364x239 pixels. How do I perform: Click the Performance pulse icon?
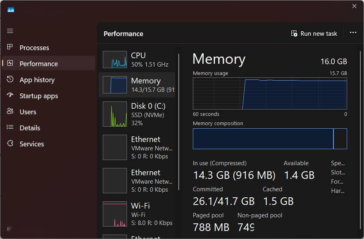10,63
